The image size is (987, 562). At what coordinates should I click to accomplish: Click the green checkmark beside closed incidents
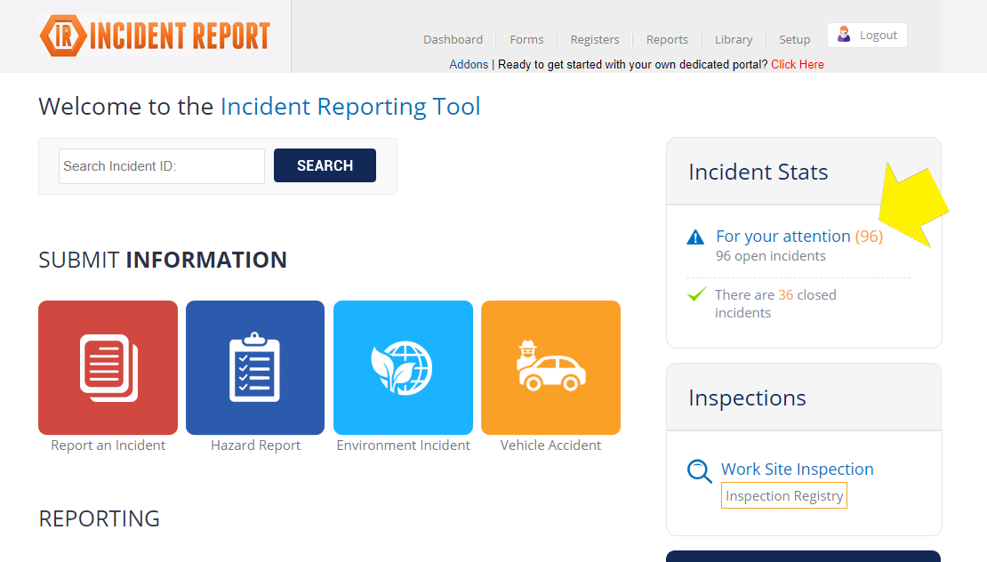pos(696,295)
